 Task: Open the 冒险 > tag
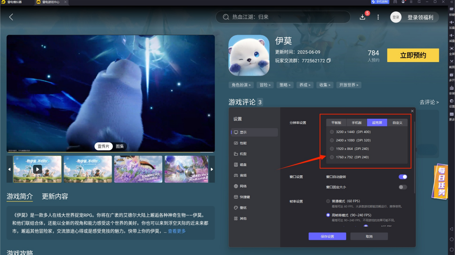tap(266, 85)
